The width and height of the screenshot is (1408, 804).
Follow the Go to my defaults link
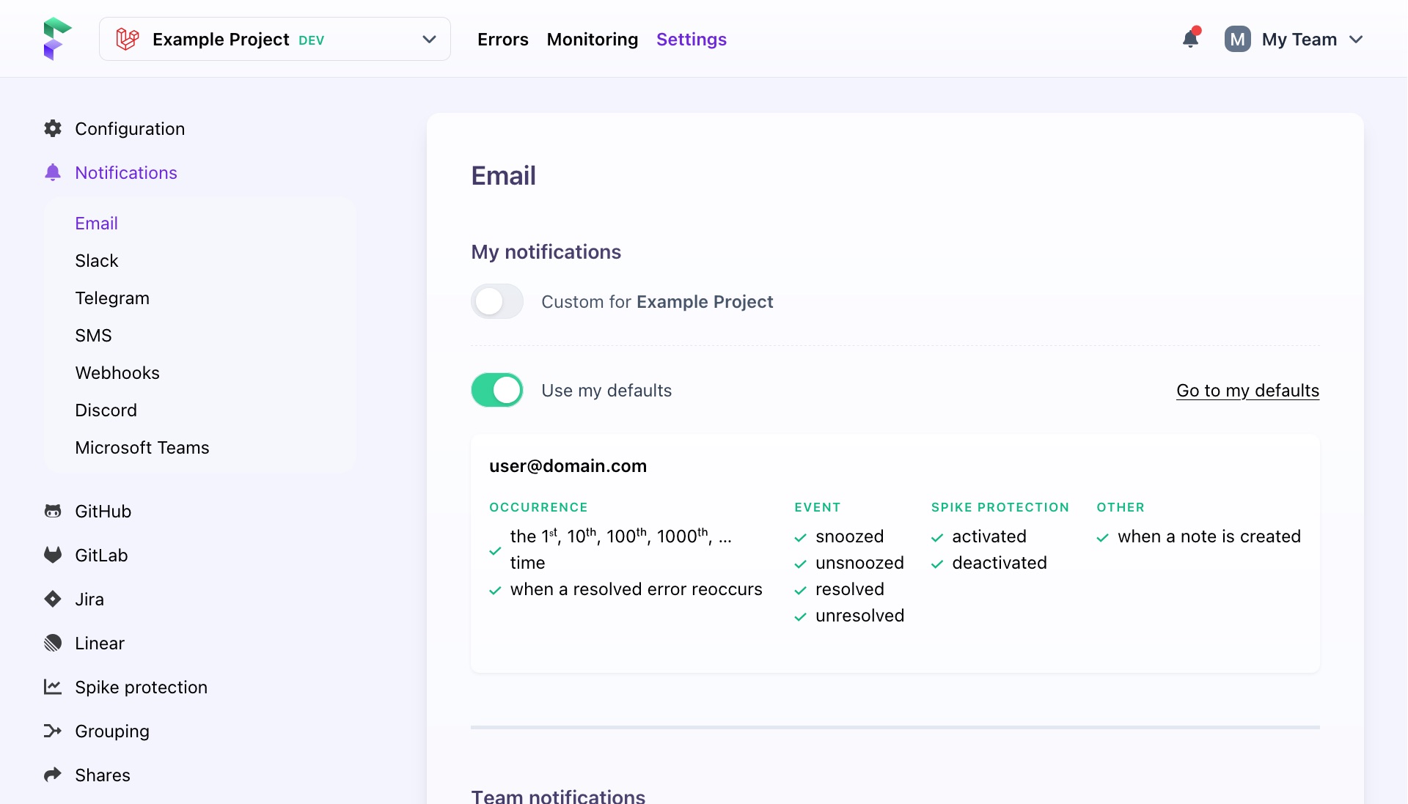(x=1247, y=391)
